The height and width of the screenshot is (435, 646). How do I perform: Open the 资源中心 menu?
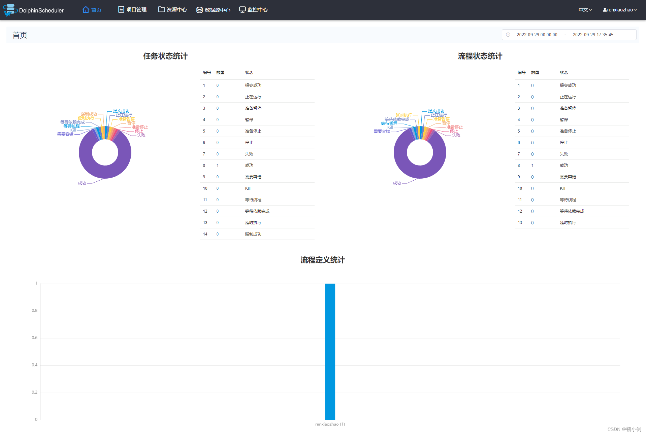172,10
